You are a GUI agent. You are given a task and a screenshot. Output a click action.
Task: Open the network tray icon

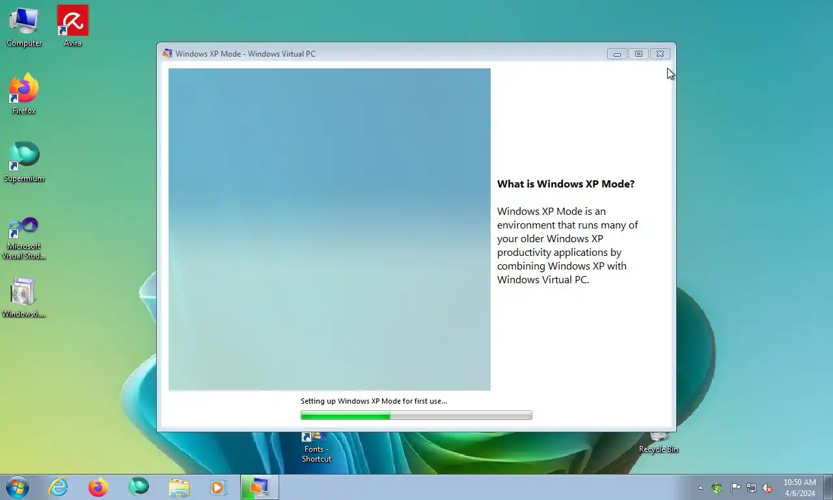(x=752, y=488)
